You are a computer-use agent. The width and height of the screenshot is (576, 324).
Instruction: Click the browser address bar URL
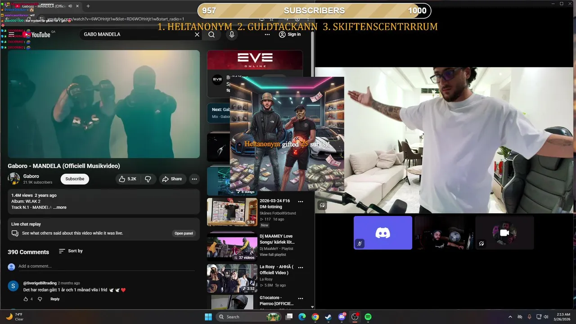pyautogui.click(x=116, y=19)
